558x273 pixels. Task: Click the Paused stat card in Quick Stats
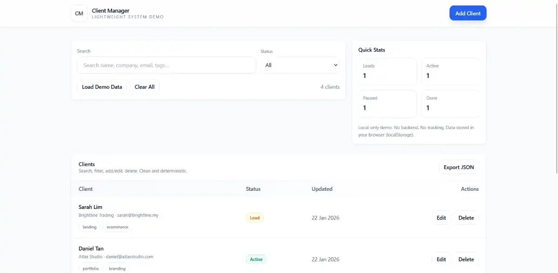tap(387, 104)
